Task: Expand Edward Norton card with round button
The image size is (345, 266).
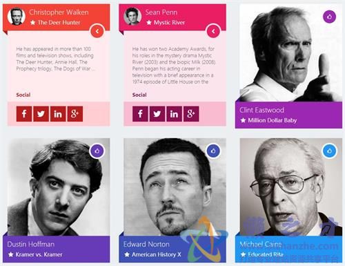Action: tap(213, 151)
